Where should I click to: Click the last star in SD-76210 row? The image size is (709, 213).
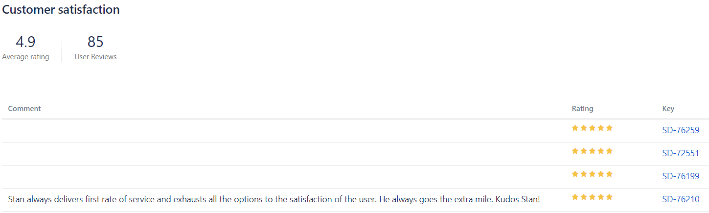pos(609,197)
